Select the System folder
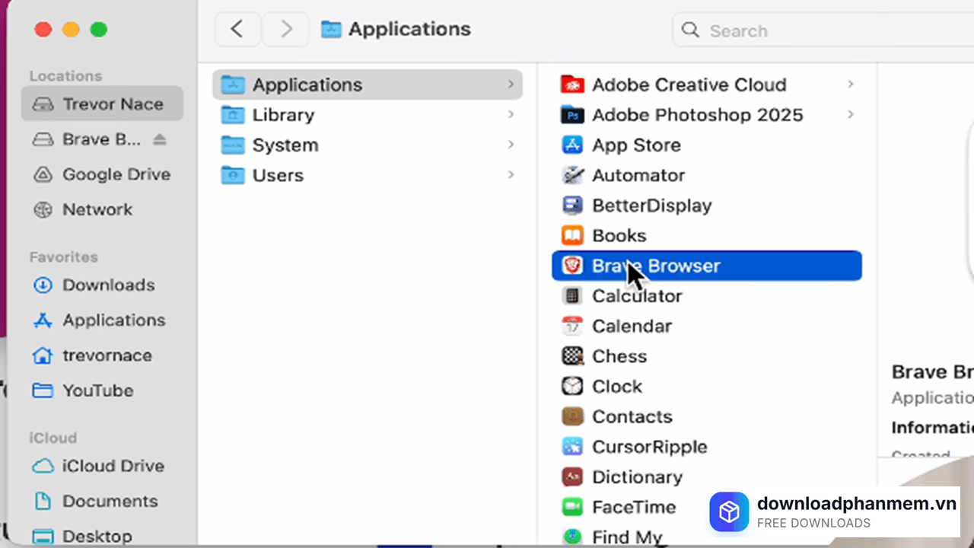 tap(285, 145)
